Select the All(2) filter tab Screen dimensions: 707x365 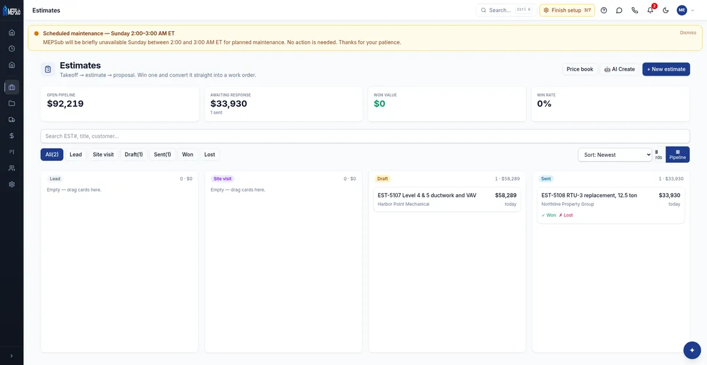[x=52, y=154]
